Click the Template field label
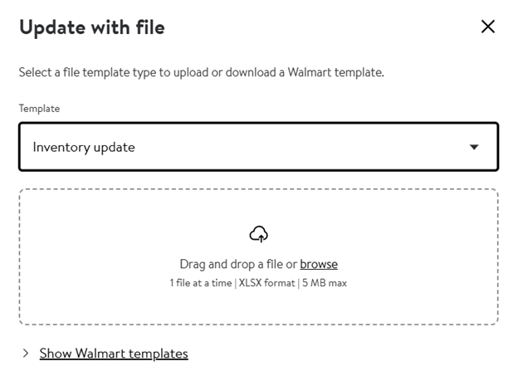 point(39,109)
